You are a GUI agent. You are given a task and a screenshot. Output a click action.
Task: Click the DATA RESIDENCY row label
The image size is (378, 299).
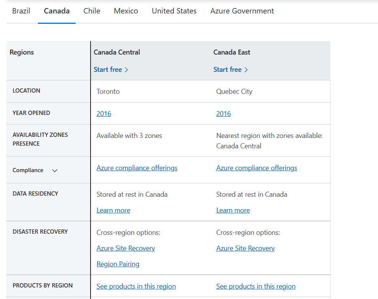35,193
